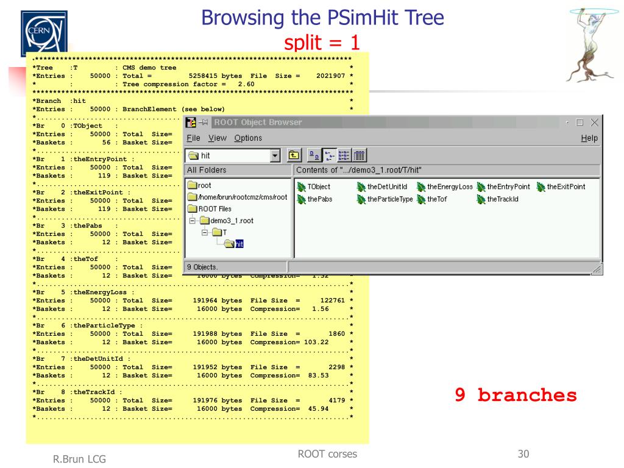This screenshot has width=624, height=468.
Task: Click 'CMS demo tree' text in printout
Action: point(149,68)
